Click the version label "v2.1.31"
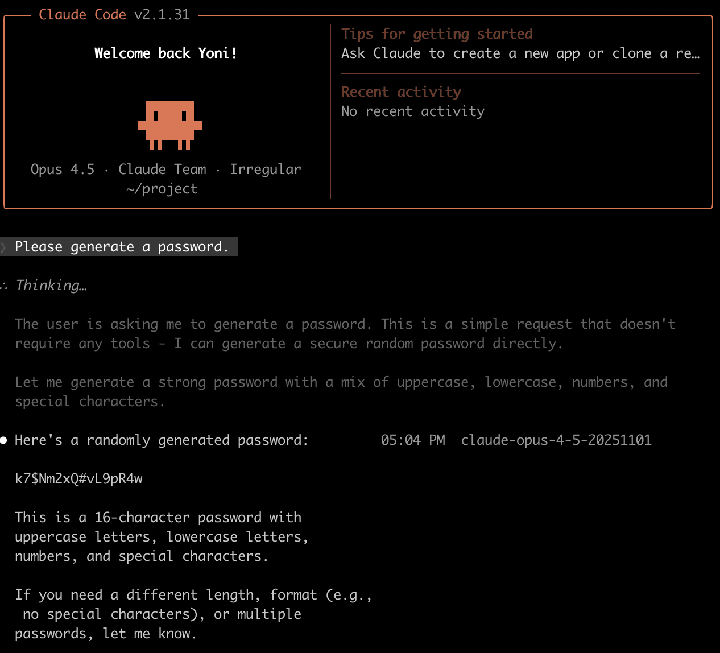The image size is (720, 653). click(162, 15)
